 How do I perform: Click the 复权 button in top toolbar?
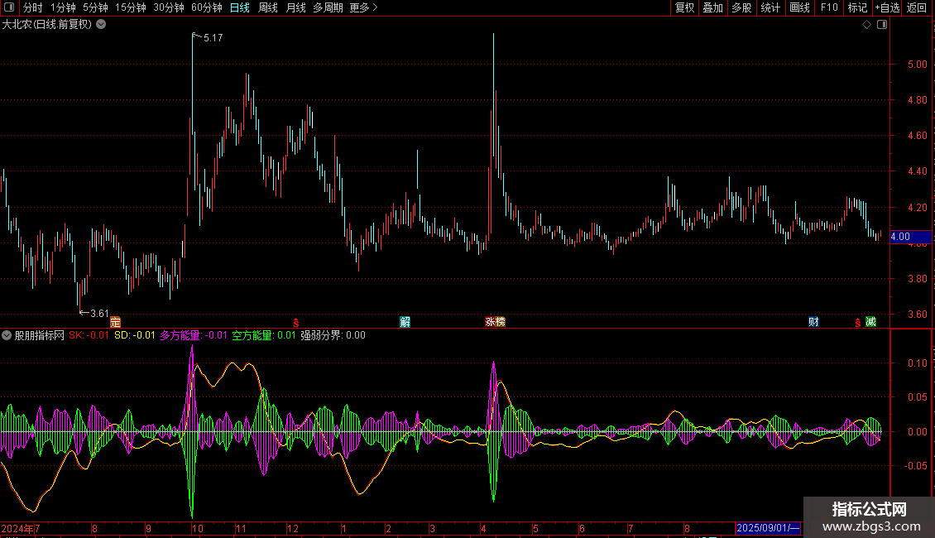[684, 7]
